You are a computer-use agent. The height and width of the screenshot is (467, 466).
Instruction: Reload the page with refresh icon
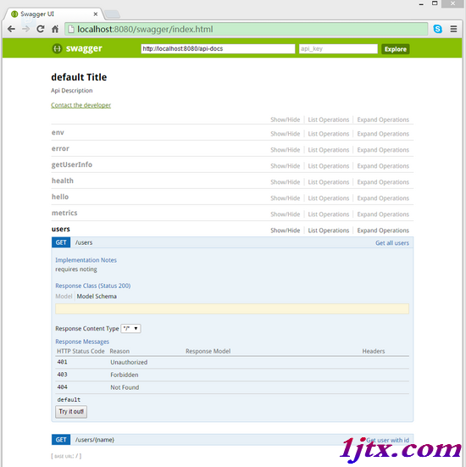tap(41, 29)
